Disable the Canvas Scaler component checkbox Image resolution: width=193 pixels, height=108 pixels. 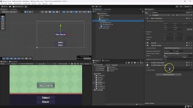(150, 45)
